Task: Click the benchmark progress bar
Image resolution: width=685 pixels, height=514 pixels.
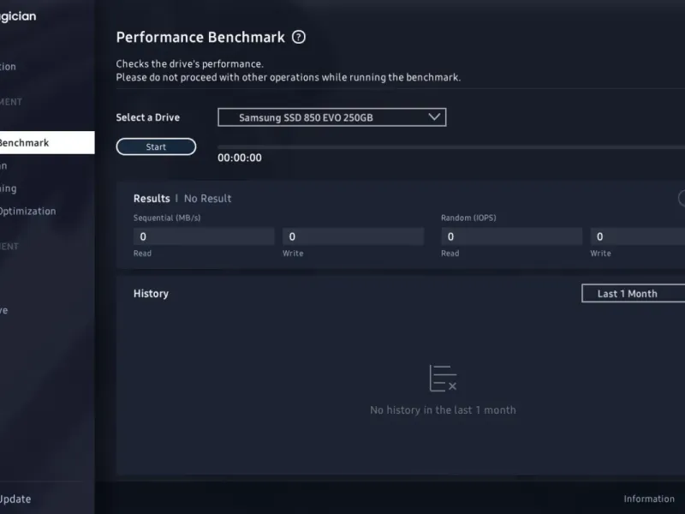Action: [x=451, y=147]
